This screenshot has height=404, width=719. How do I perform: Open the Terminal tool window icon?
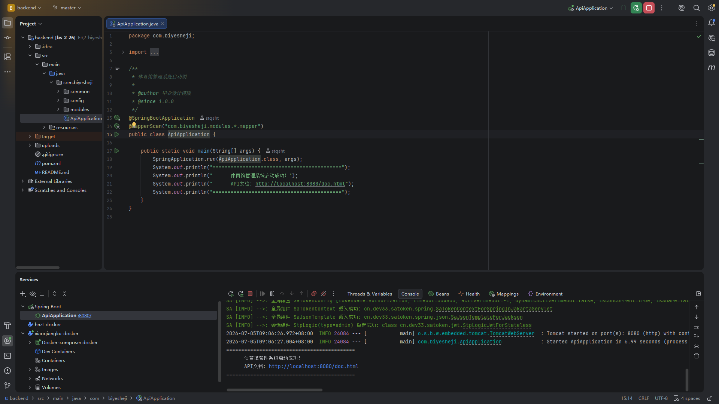point(7,356)
